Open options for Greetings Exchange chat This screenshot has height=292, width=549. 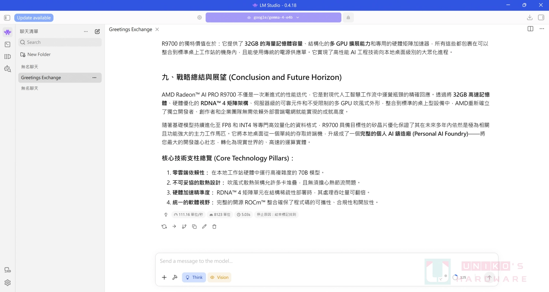[x=94, y=78]
